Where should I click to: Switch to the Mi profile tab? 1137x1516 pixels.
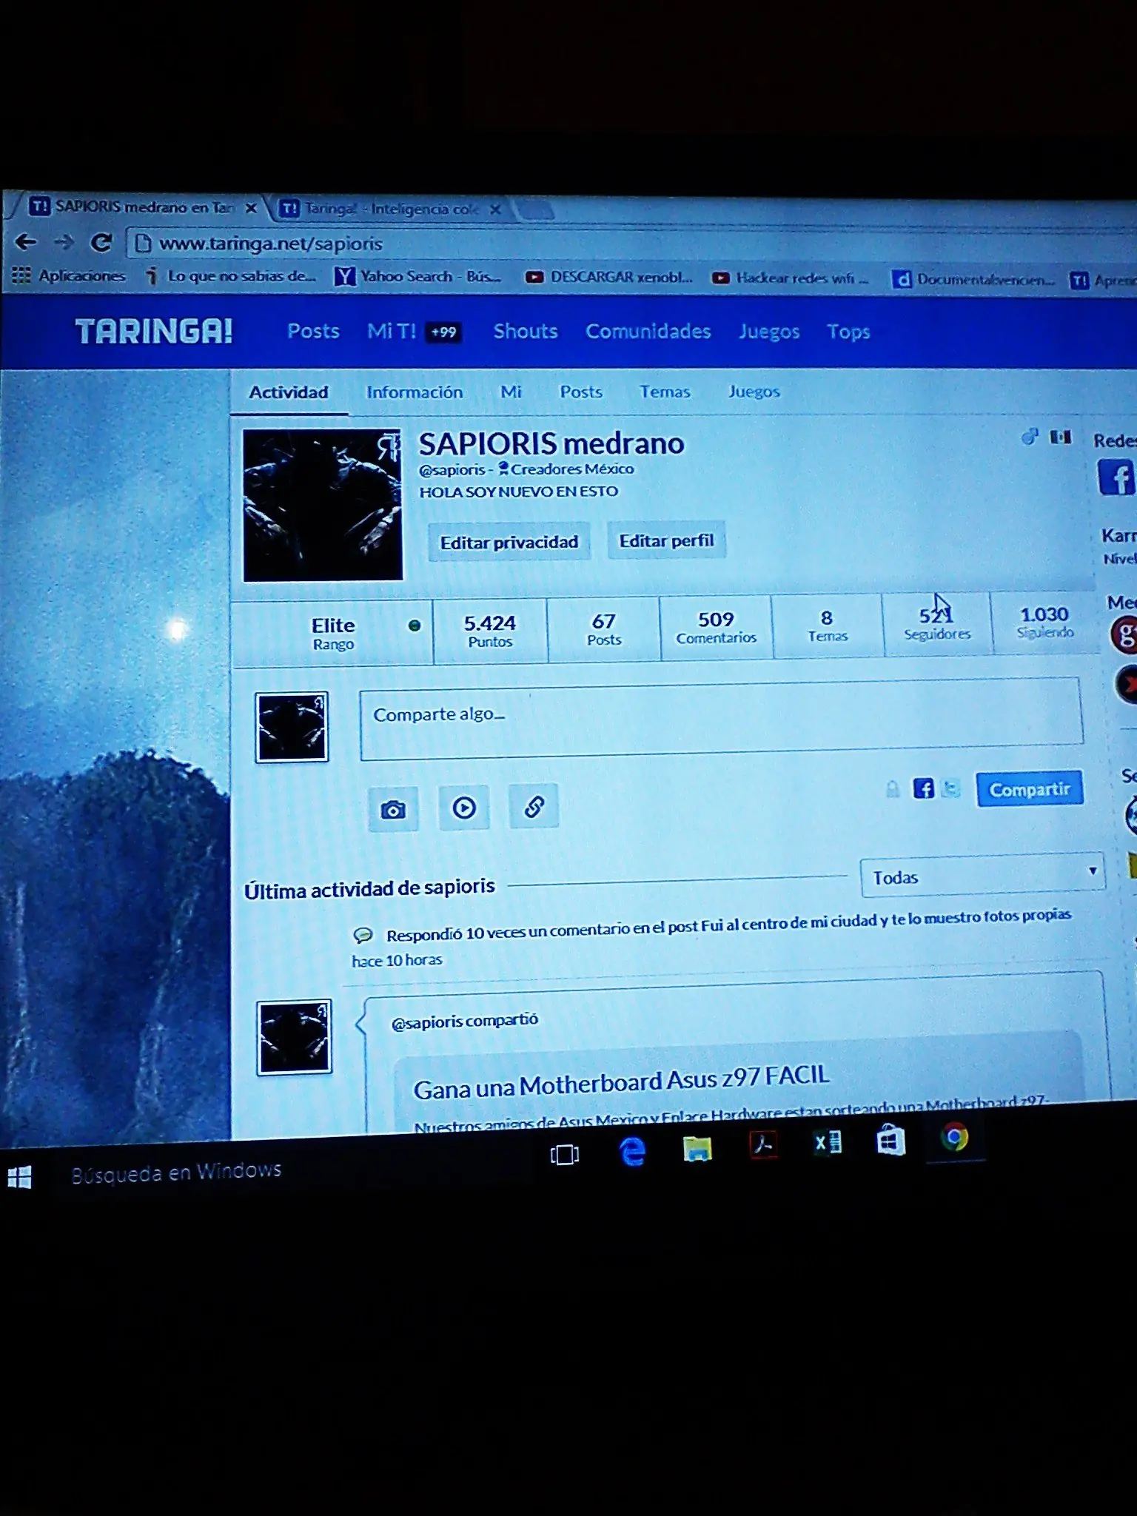pos(511,392)
